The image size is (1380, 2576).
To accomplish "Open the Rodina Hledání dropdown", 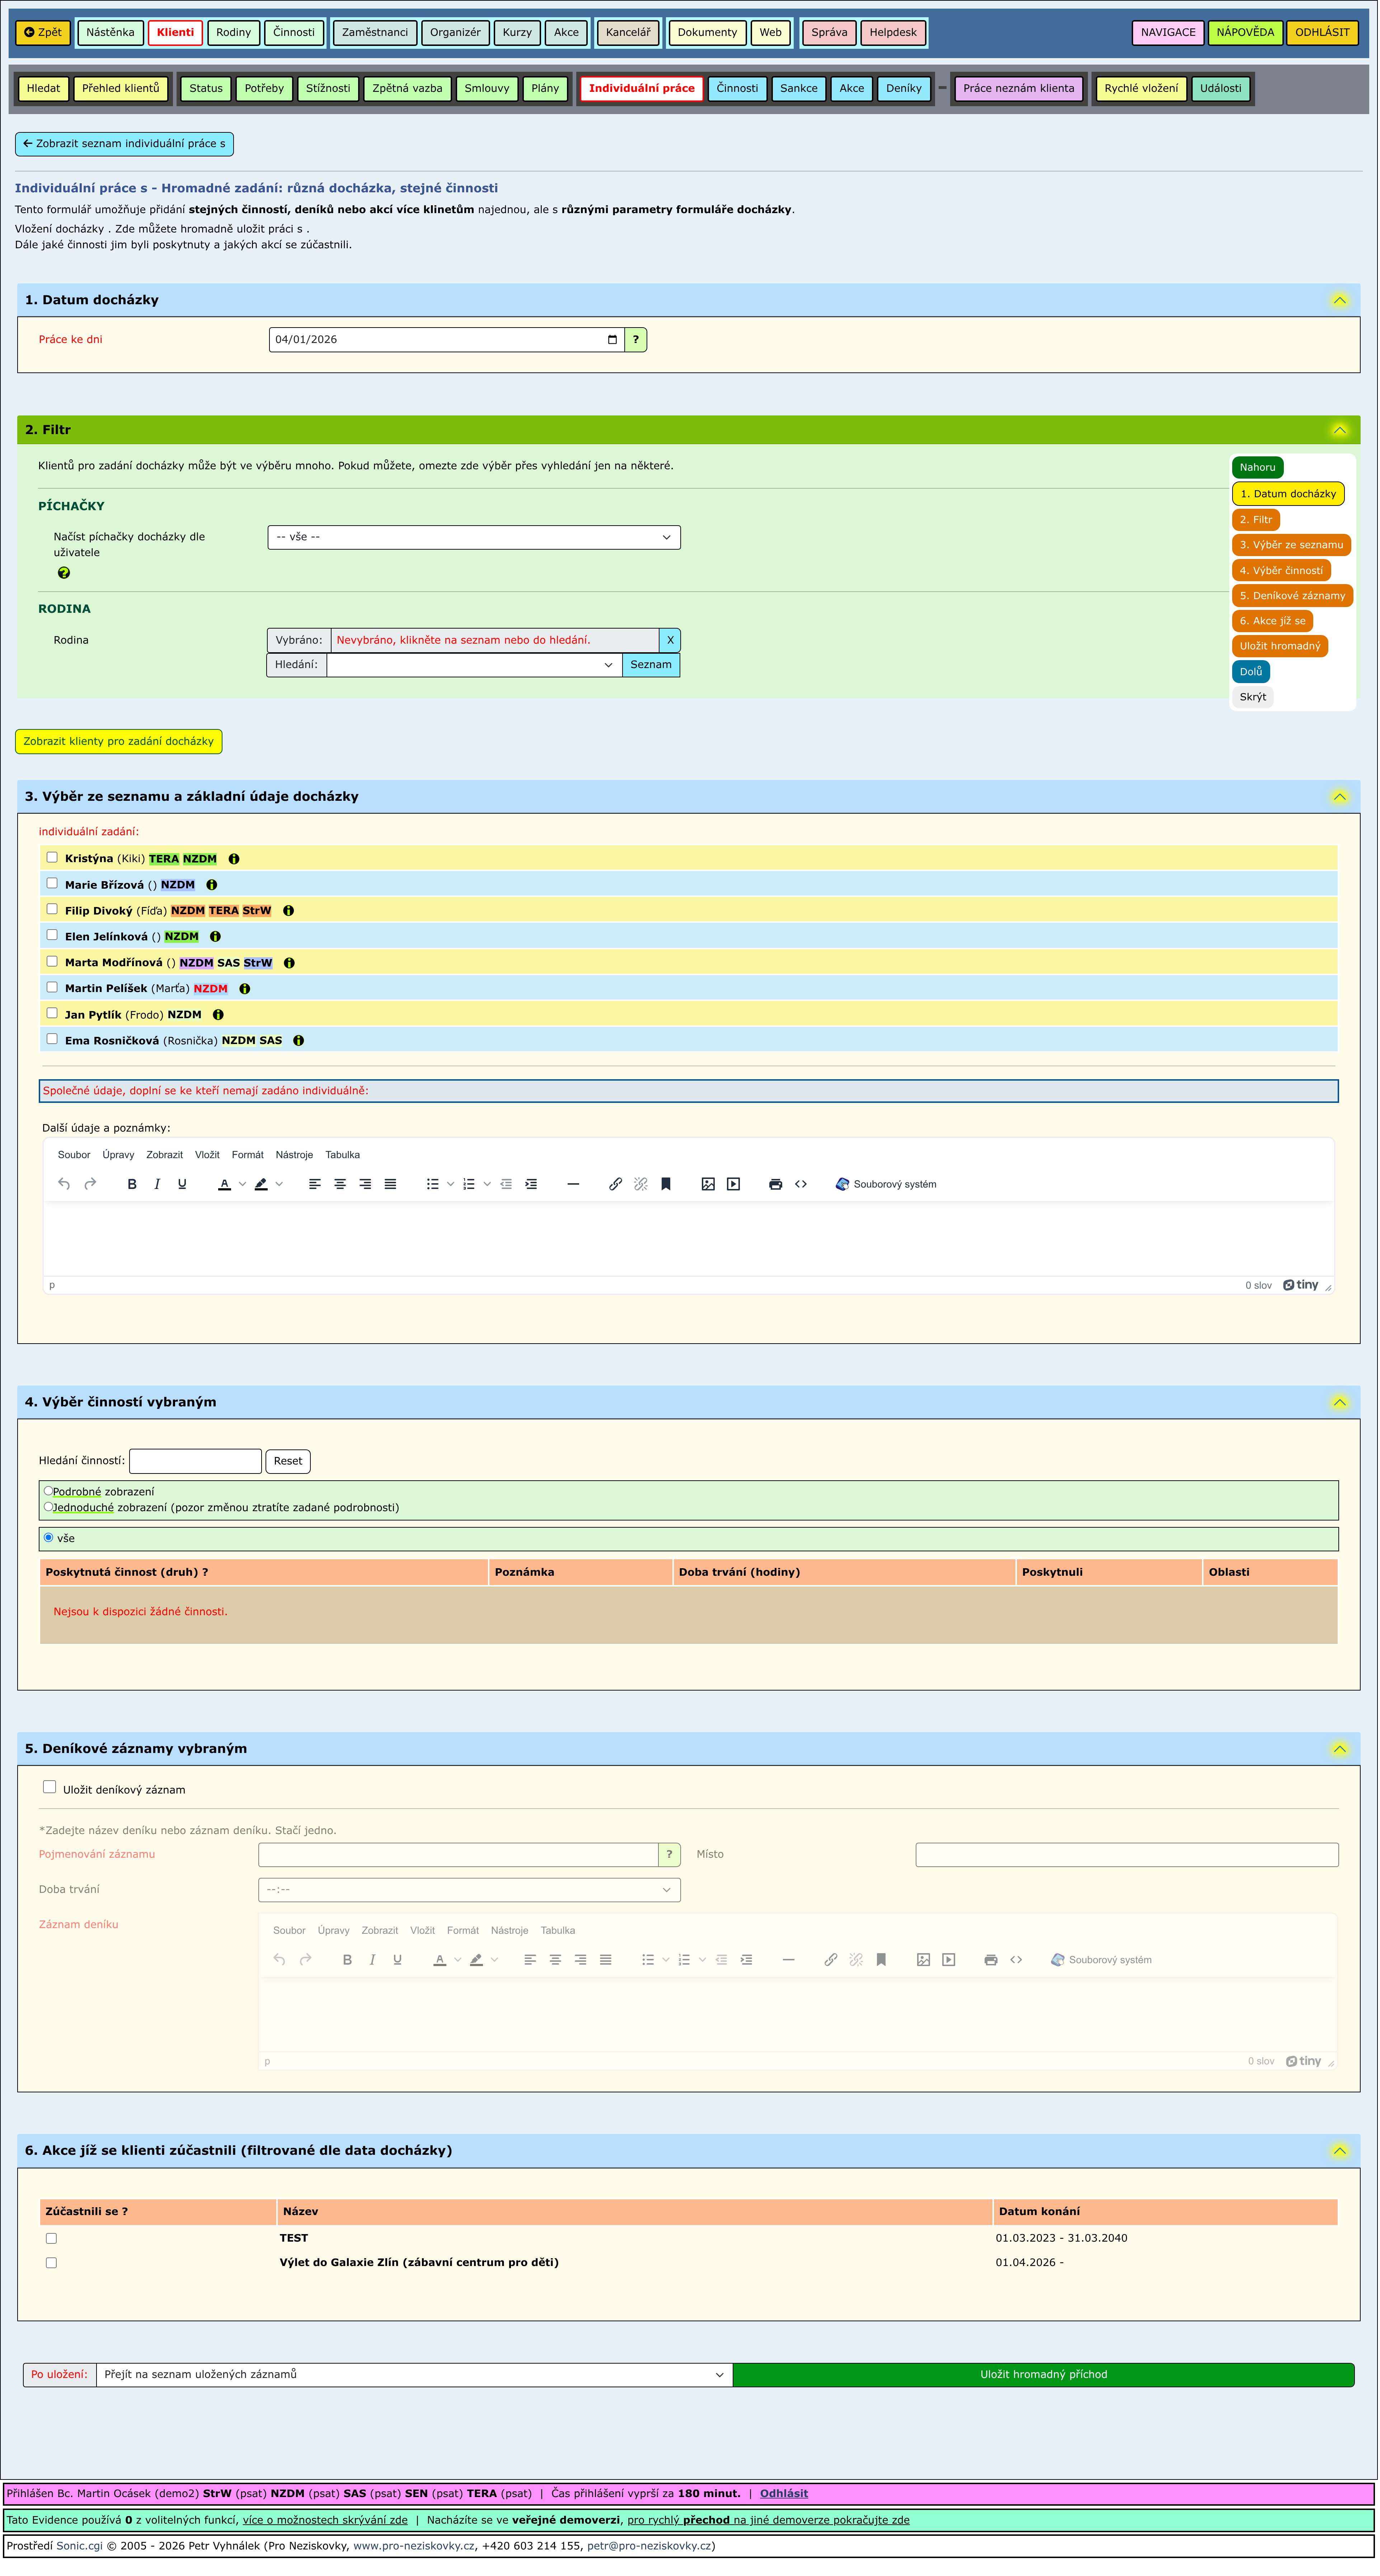I will click(x=474, y=666).
